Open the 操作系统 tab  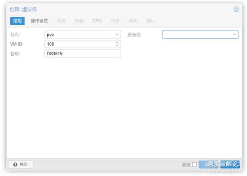[40, 21]
